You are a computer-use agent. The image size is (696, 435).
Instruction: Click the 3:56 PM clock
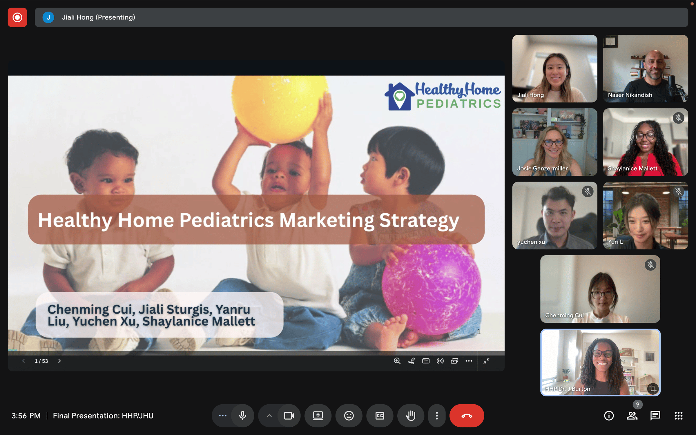coord(26,416)
